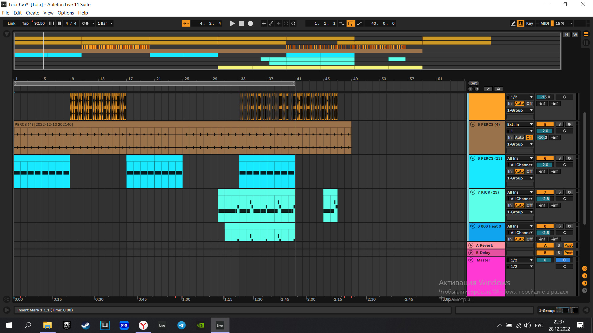Open the Edit menu
593x333 pixels.
(18, 13)
